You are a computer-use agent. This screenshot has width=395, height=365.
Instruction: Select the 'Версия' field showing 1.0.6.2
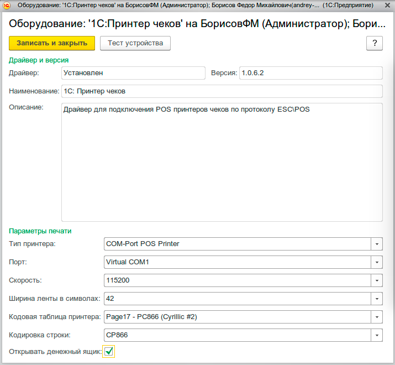[x=310, y=73]
